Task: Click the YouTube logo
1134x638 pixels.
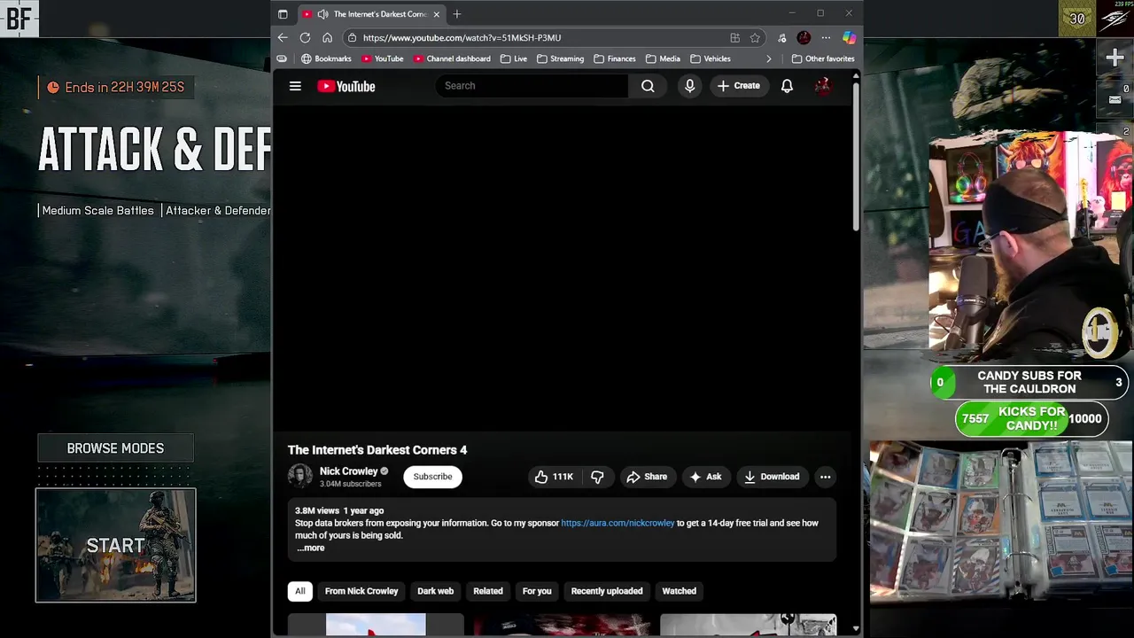Action: coord(346,86)
